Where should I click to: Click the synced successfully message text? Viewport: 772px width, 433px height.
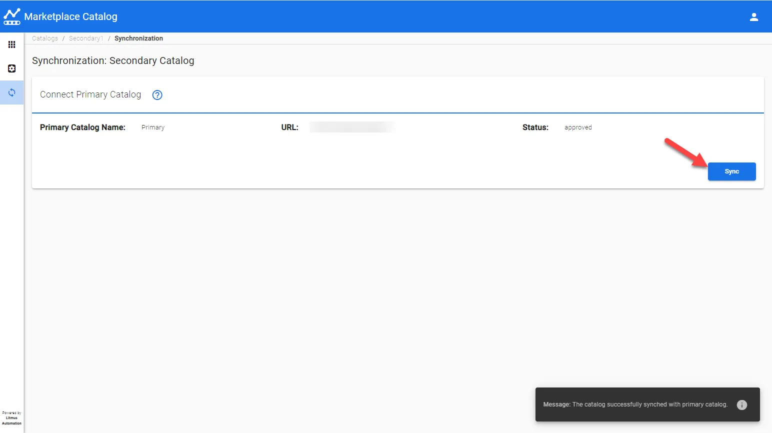click(635, 404)
